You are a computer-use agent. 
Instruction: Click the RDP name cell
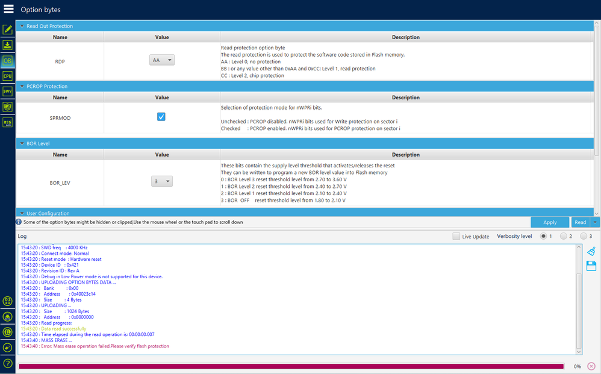(60, 61)
